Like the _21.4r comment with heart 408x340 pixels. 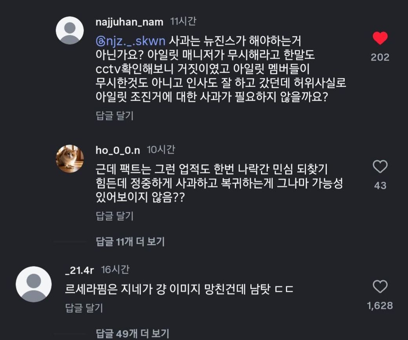(x=380, y=287)
